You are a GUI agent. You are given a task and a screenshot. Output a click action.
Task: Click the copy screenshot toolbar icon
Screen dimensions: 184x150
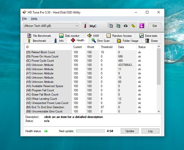(x=118, y=26)
